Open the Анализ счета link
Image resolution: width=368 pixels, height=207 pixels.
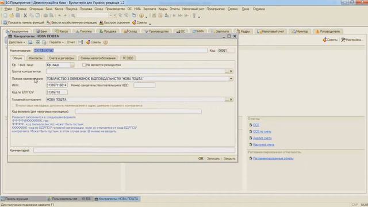pyautogui.click(x=262, y=138)
